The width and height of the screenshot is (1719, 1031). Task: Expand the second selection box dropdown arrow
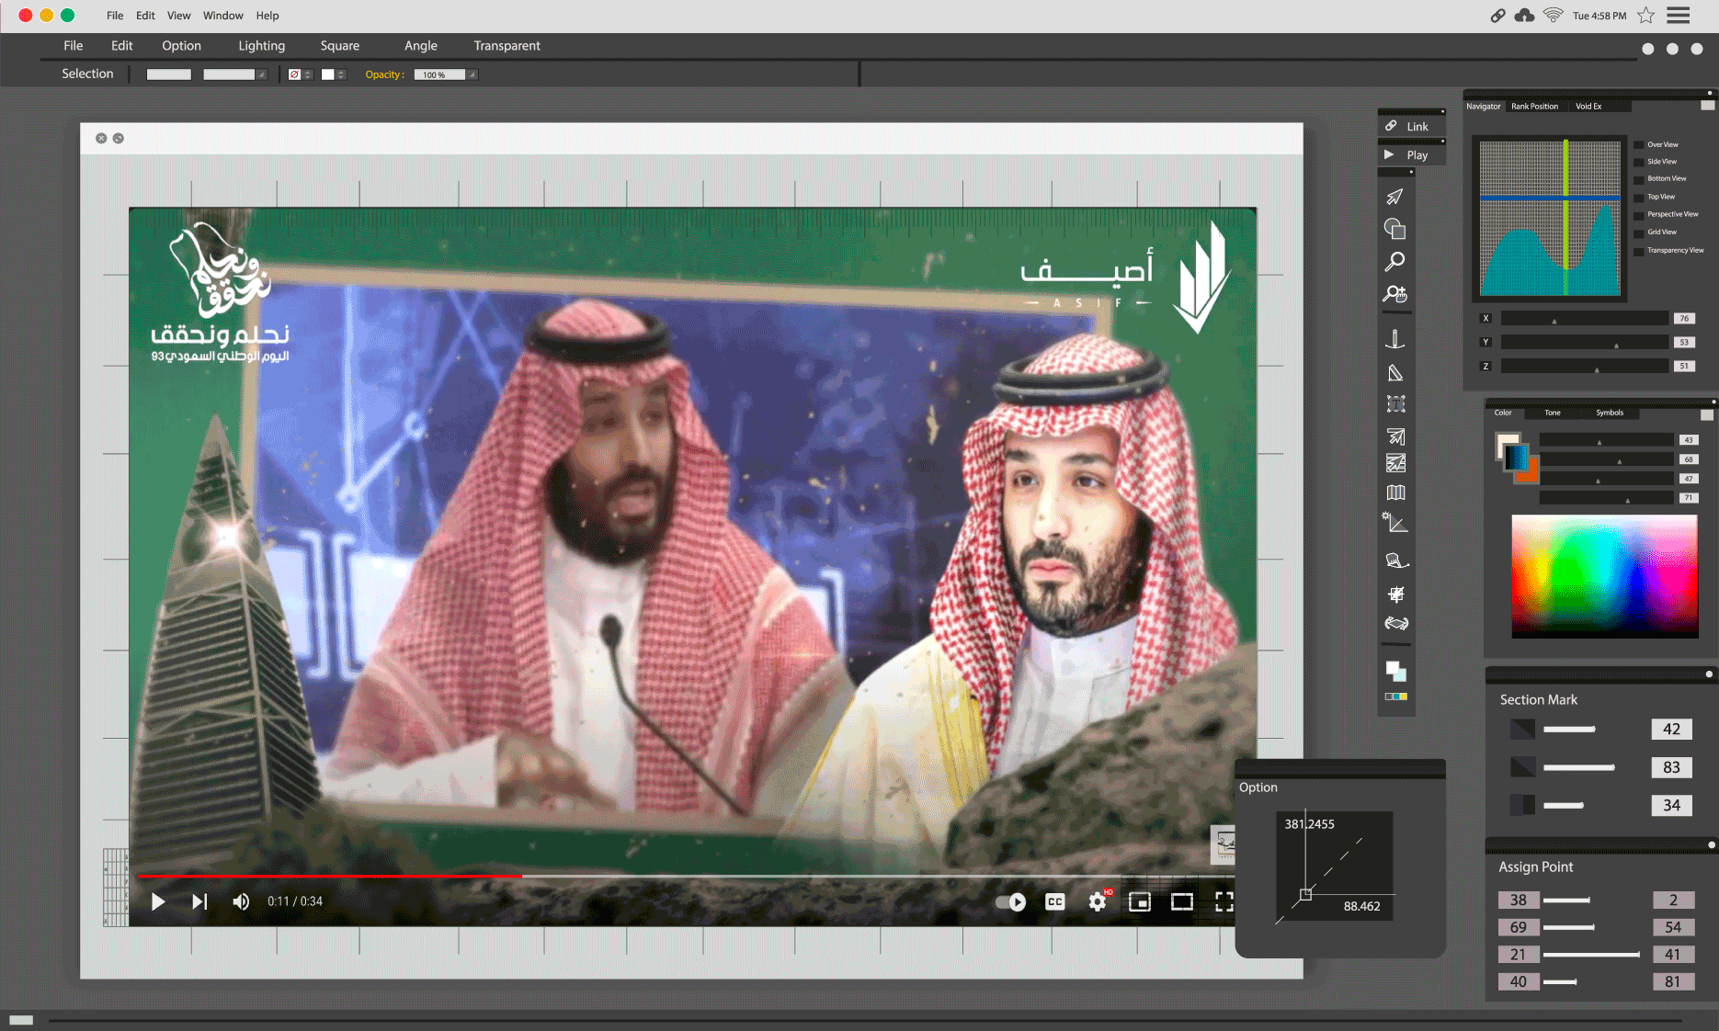point(261,74)
